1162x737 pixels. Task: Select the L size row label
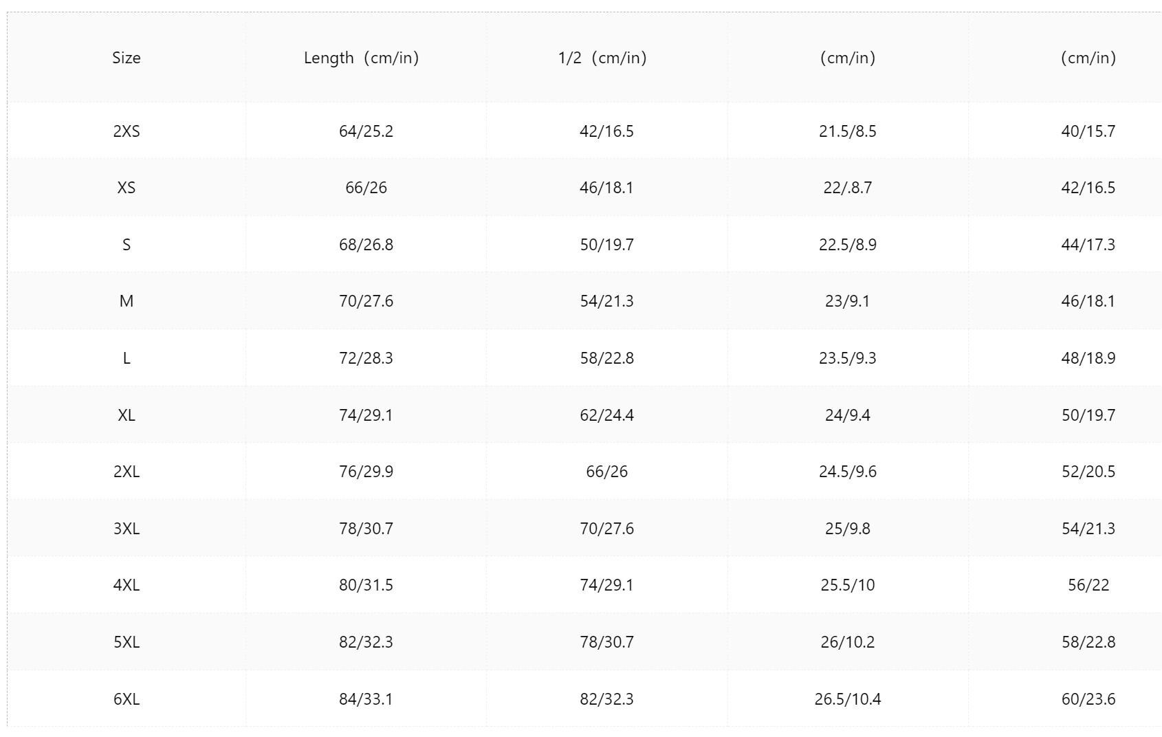tap(127, 358)
